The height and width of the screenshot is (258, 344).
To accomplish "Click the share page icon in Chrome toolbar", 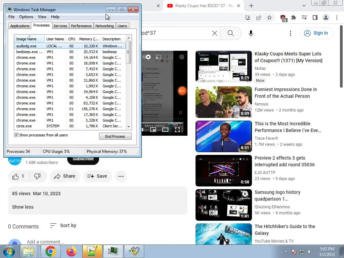I will pos(259,17).
